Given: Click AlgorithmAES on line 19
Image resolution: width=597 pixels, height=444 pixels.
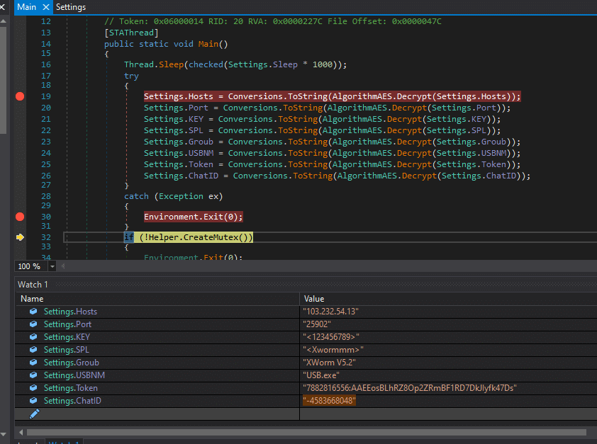Looking at the screenshot, I should coord(362,96).
